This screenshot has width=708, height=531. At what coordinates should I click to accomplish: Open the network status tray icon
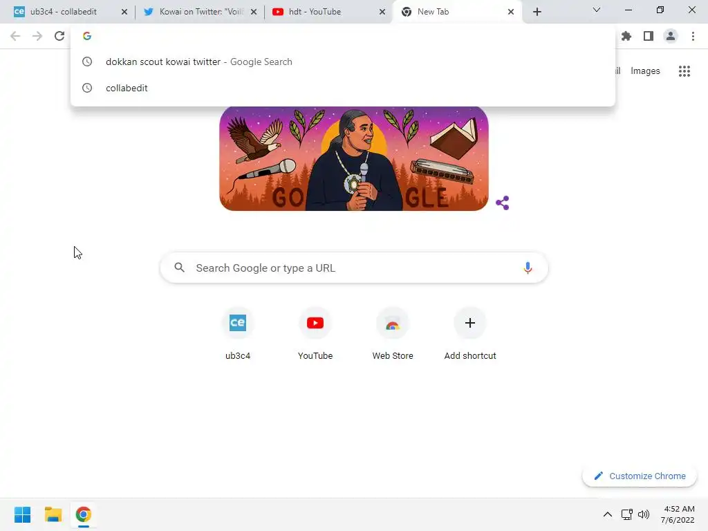pyautogui.click(x=626, y=514)
